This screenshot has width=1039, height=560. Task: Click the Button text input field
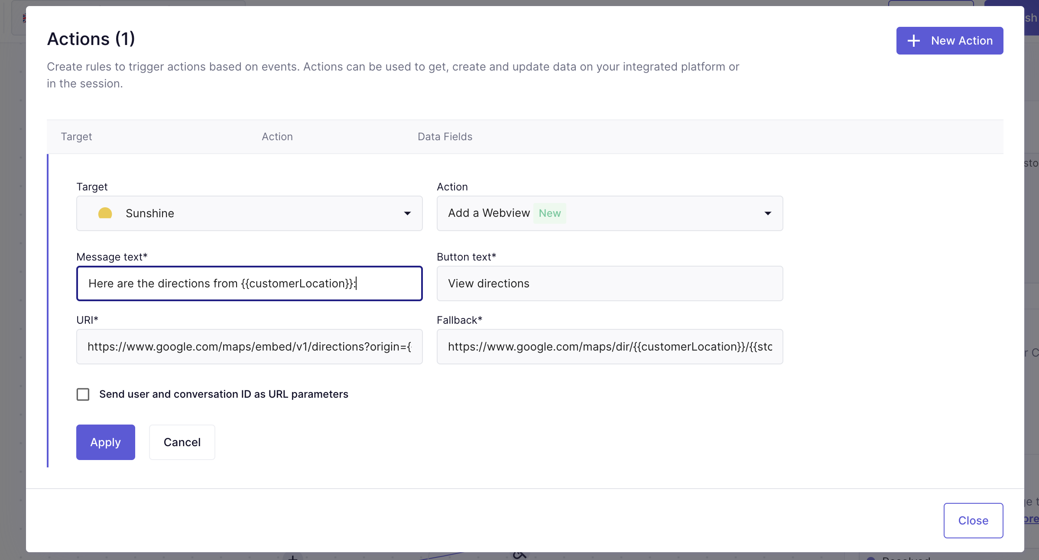610,283
